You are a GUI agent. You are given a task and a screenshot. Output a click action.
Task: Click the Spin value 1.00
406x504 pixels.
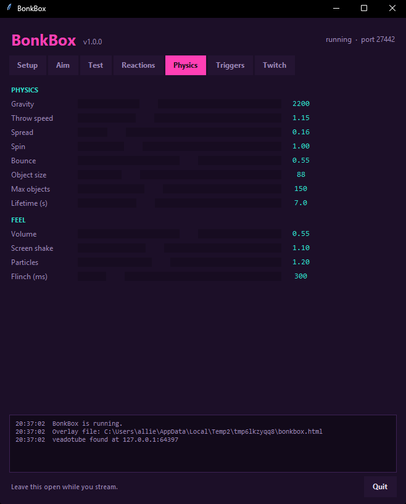[301, 146]
